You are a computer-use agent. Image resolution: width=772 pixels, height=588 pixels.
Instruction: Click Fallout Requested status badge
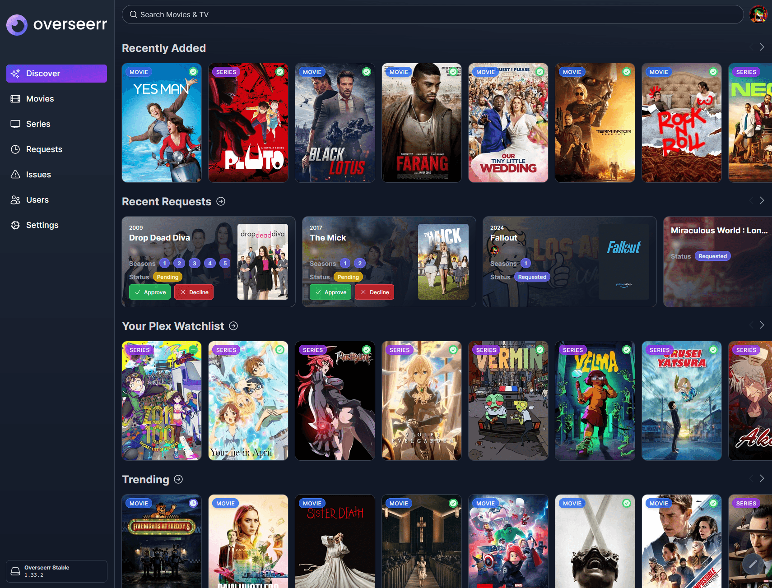point(532,277)
